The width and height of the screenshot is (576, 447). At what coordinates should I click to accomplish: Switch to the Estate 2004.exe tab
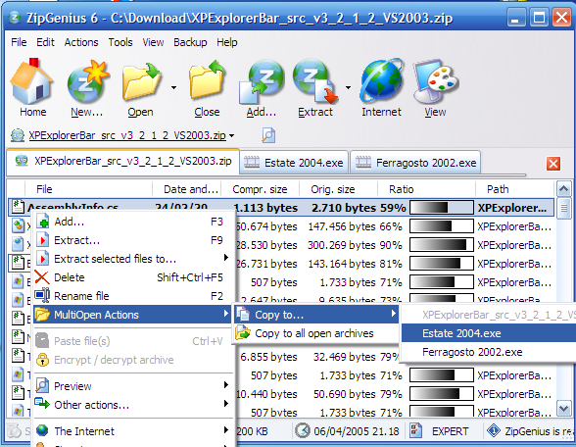click(x=294, y=163)
